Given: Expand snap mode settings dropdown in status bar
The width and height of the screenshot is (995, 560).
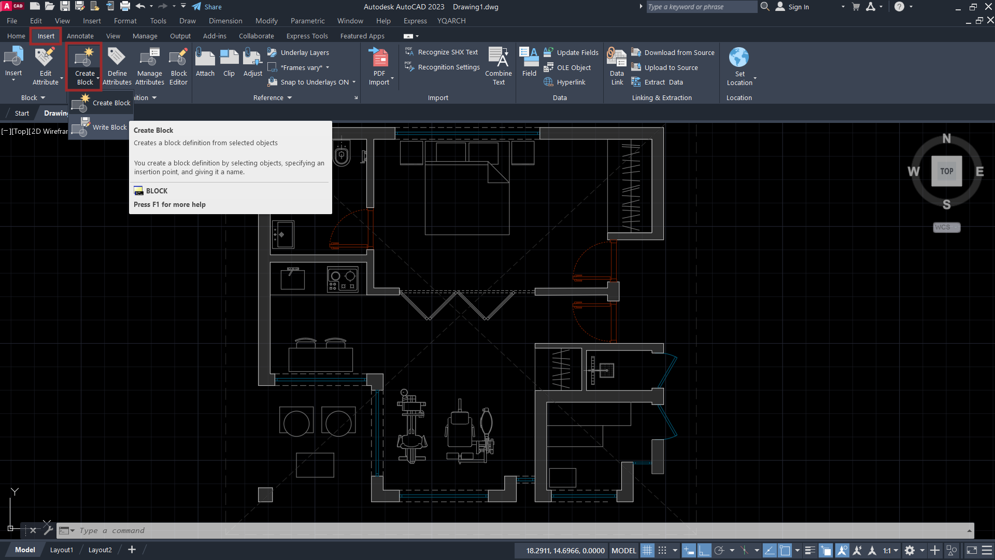Looking at the screenshot, I should 675,551.
